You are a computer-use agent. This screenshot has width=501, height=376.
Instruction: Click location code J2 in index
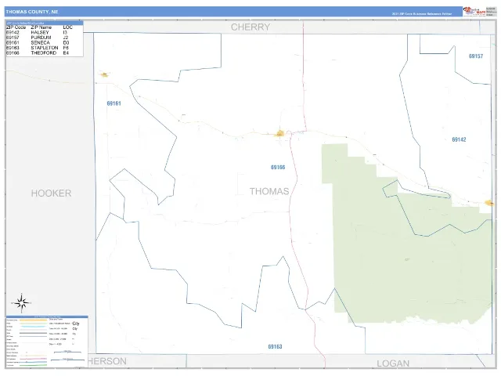[66, 38]
